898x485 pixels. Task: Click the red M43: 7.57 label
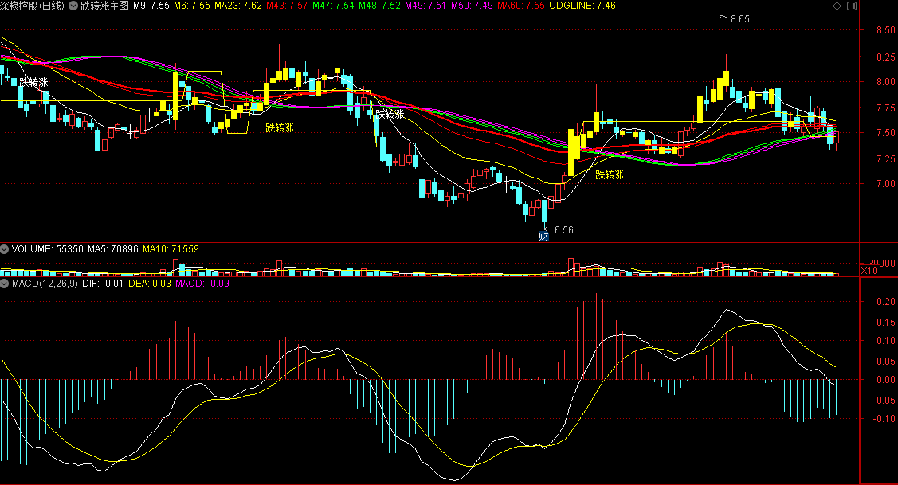[287, 6]
